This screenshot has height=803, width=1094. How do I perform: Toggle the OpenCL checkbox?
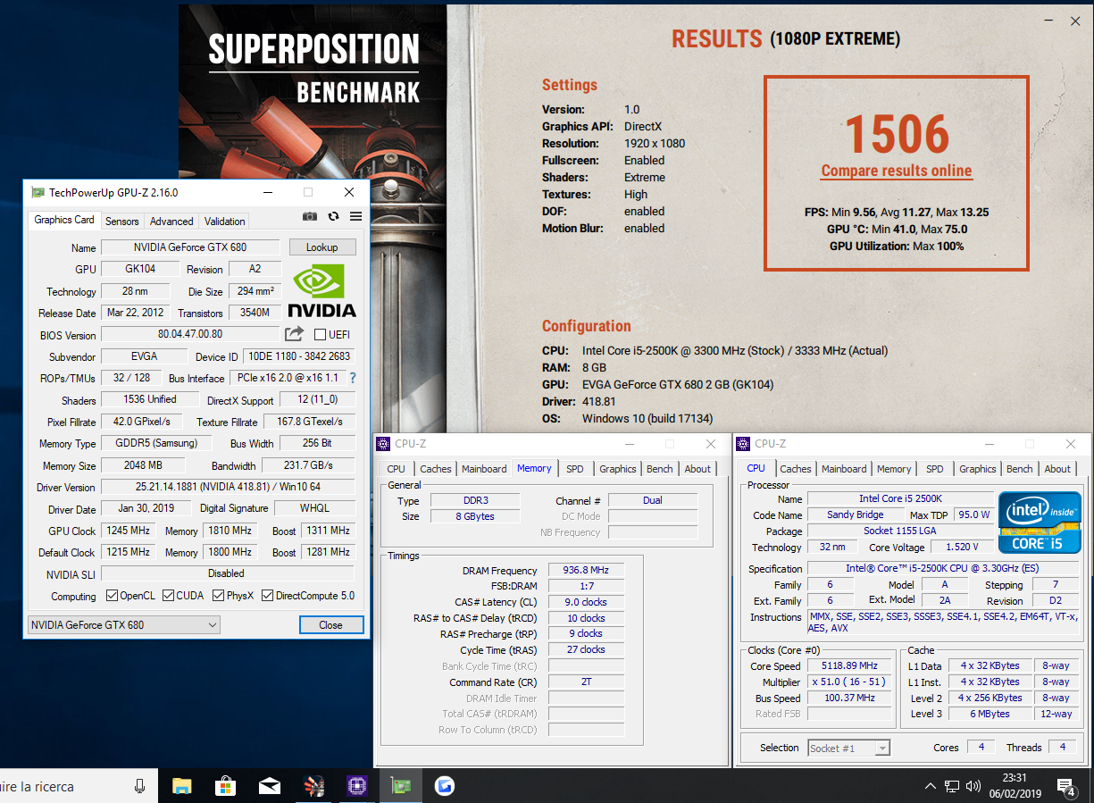point(112,596)
